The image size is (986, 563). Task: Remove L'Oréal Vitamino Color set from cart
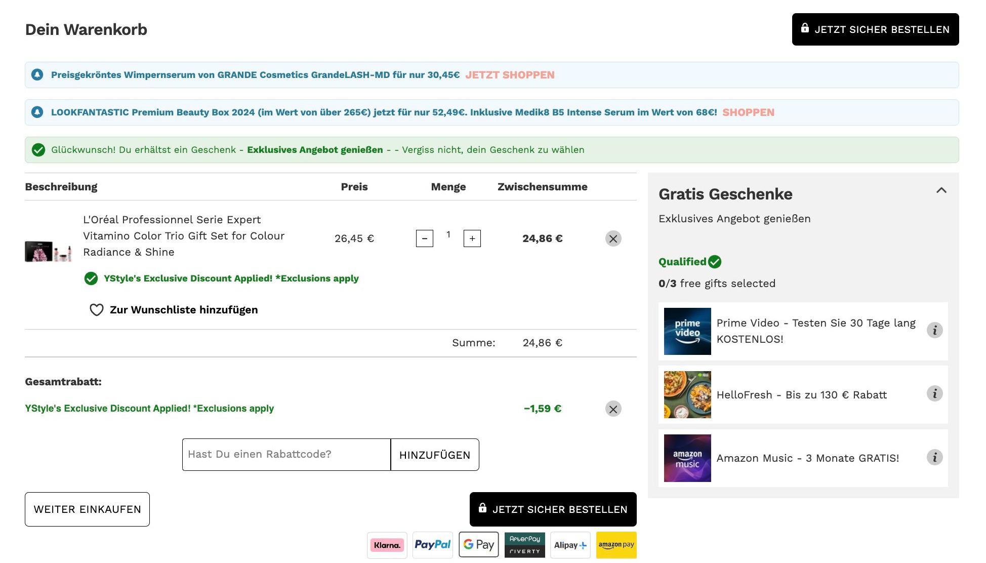(613, 238)
